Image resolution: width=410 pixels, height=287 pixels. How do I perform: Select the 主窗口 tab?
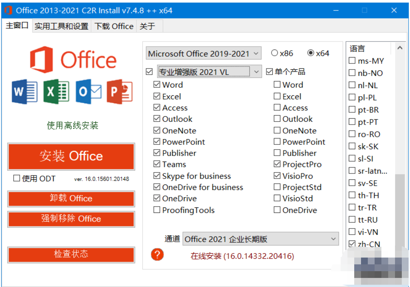click(17, 25)
